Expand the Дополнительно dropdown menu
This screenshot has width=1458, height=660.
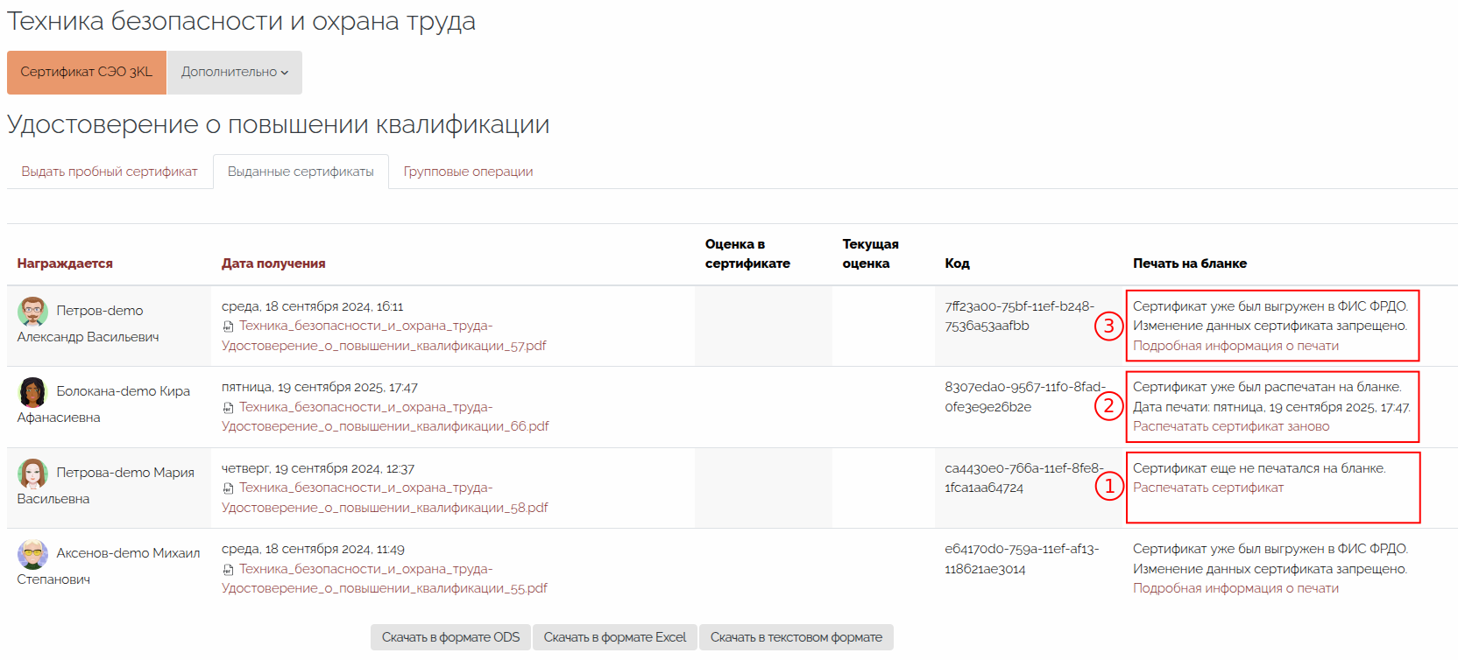coord(234,72)
